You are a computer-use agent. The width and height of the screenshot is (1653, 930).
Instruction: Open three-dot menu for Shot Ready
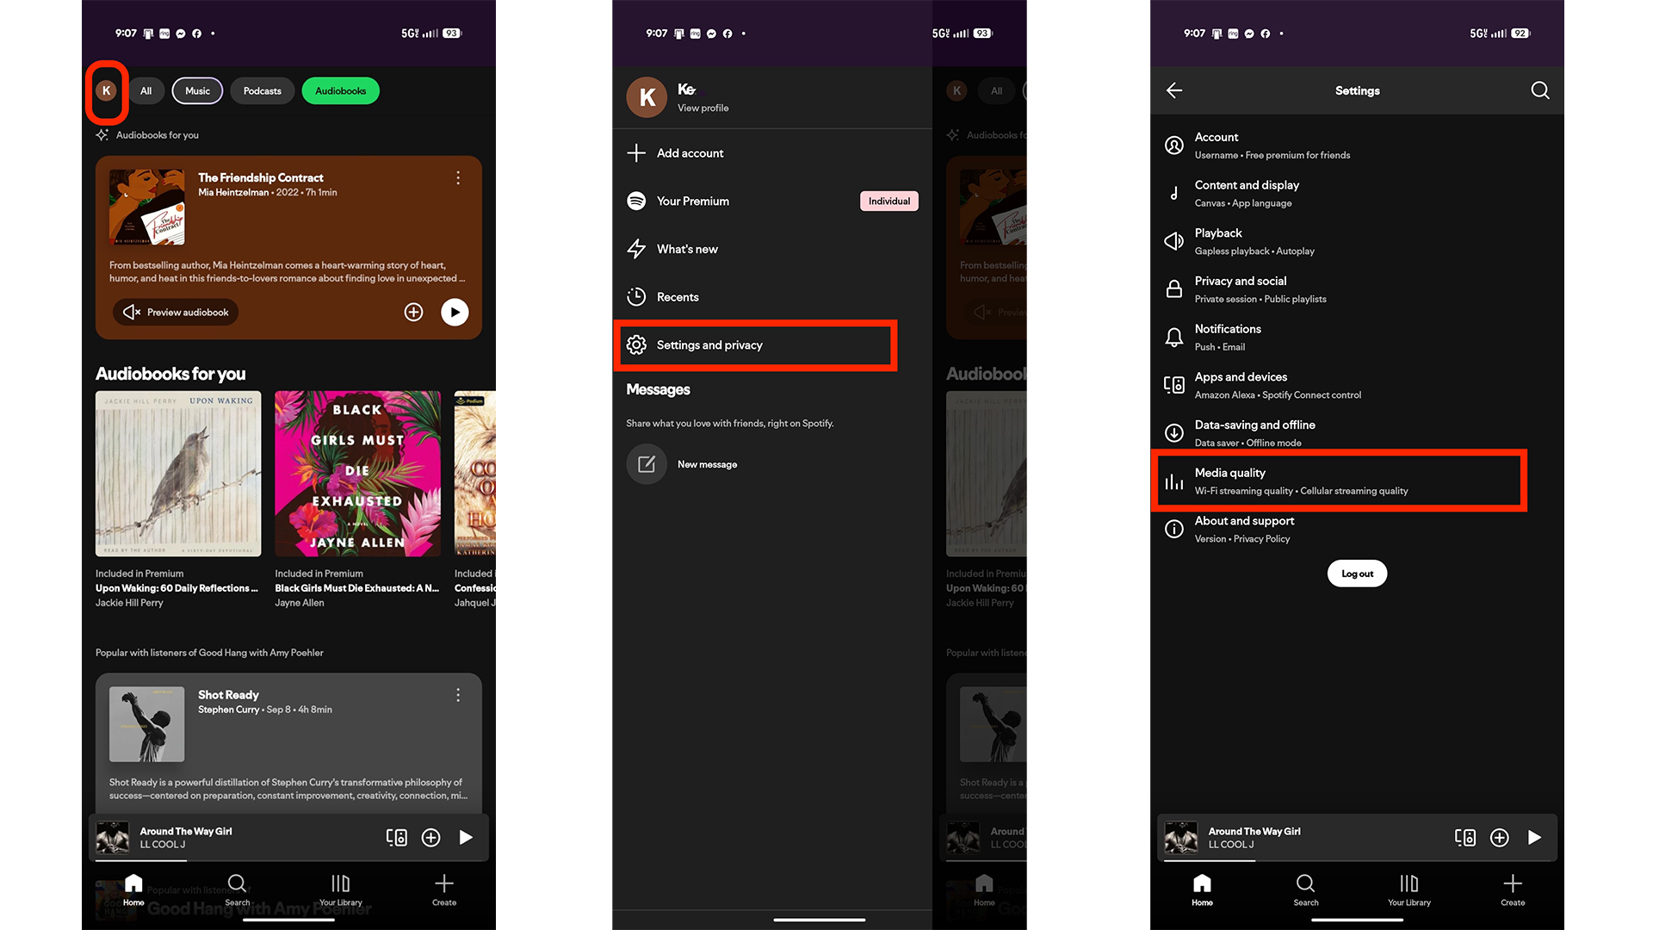(458, 695)
